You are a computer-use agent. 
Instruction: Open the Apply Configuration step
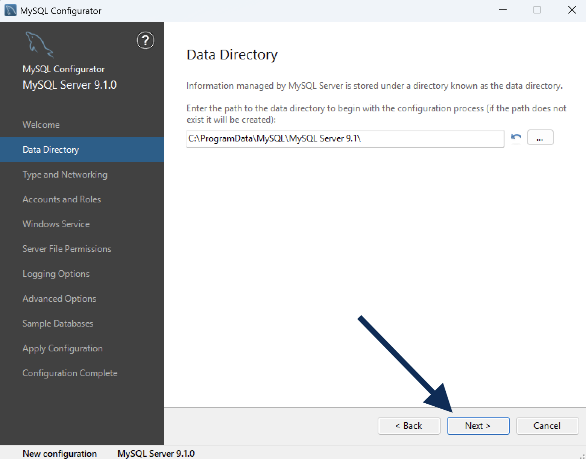[62, 348]
